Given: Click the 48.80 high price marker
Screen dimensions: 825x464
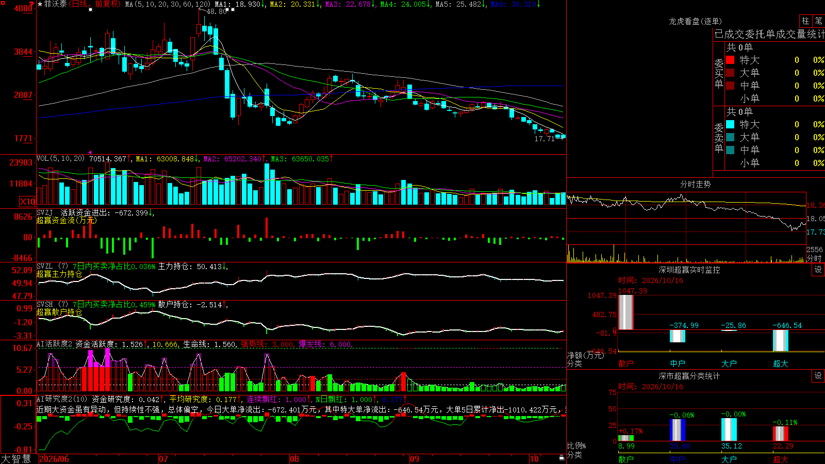Looking at the screenshot, I should (216, 11).
